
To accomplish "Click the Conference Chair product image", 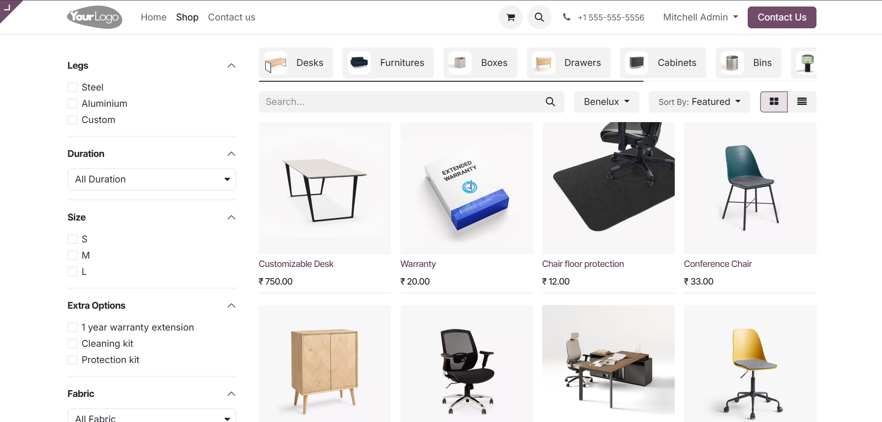I will pos(750,188).
